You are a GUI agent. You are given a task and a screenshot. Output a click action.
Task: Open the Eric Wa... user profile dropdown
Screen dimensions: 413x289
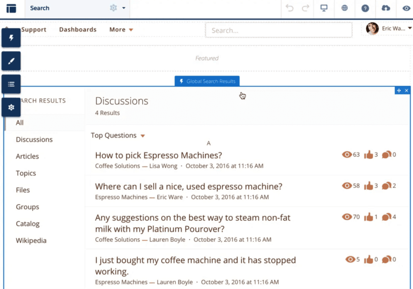388,29
